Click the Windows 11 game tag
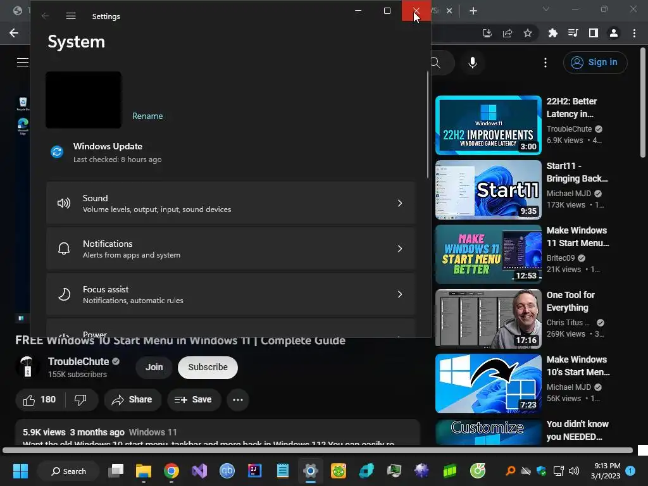648x486 pixels. point(153,432)
